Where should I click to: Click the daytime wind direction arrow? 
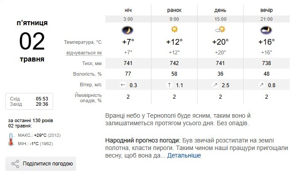(215, 85)
